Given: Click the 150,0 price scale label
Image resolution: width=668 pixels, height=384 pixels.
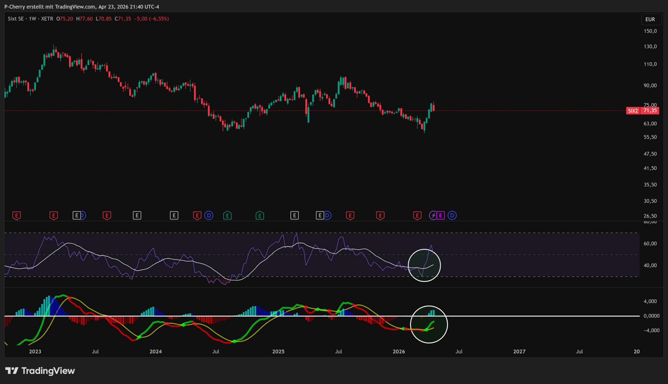Looking at the screenshot, I should [650, 31].
